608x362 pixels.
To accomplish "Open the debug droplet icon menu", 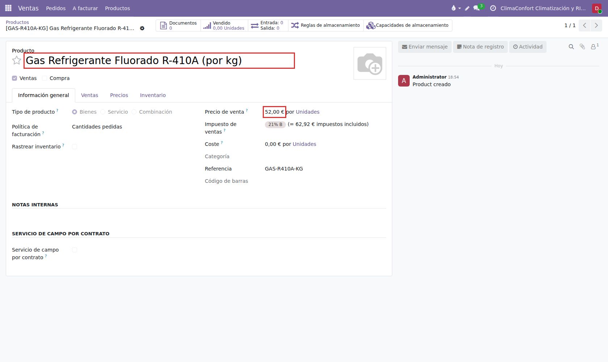I will (456, 8).
